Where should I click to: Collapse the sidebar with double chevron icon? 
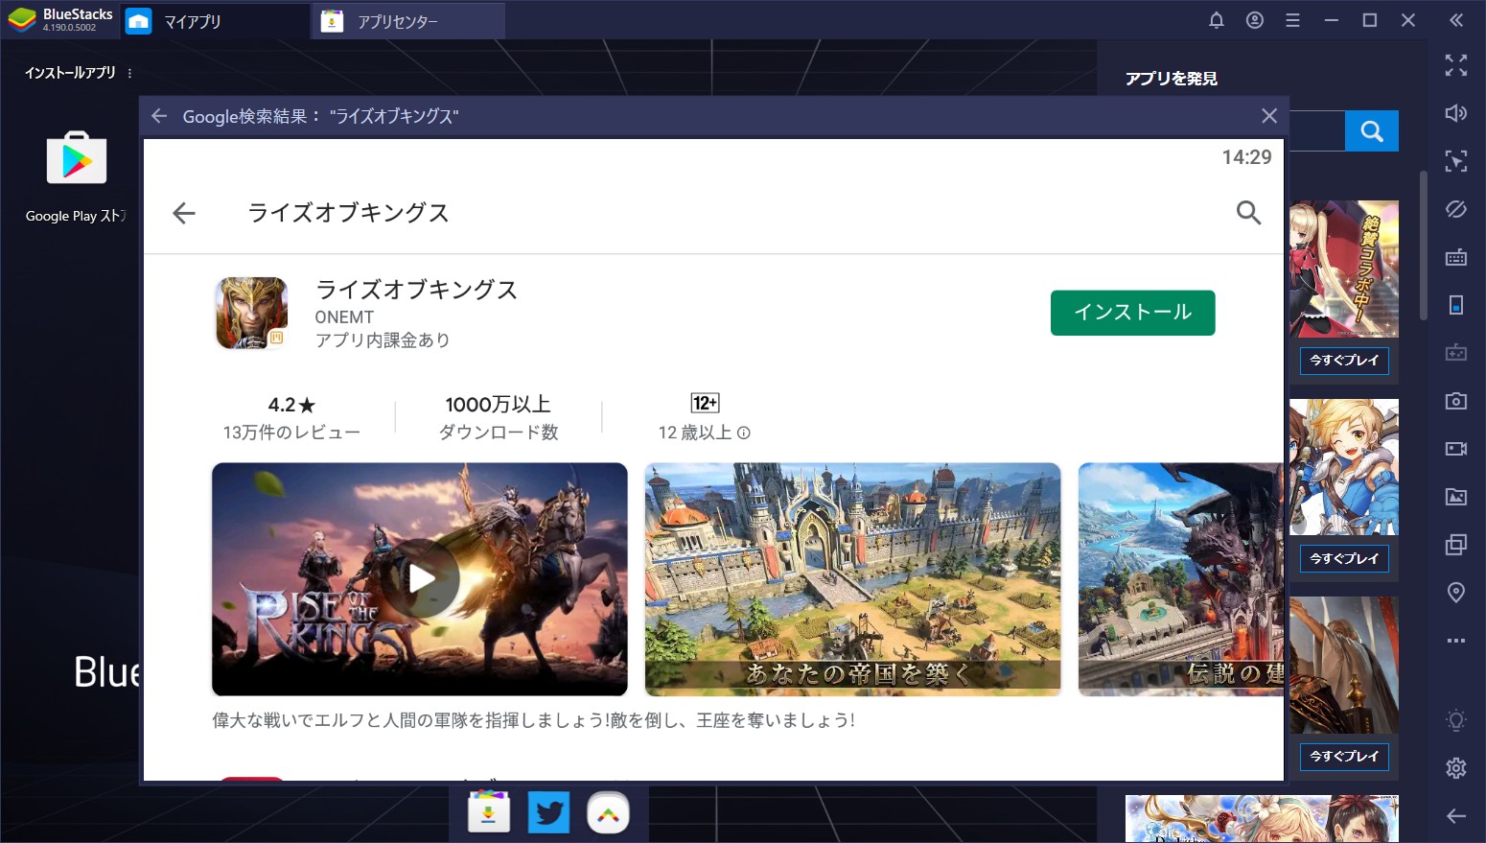pyautogui.click(x=1456, y=20)
